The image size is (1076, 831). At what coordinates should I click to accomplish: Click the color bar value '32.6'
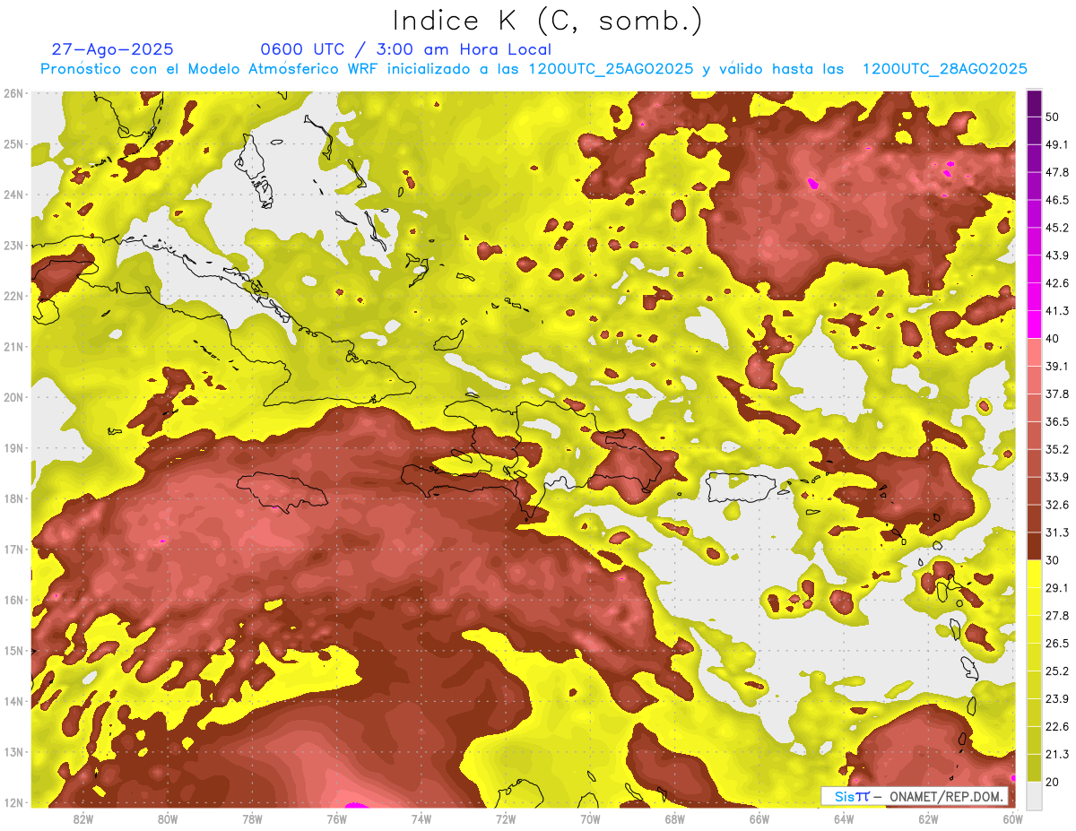[1057, 505]
